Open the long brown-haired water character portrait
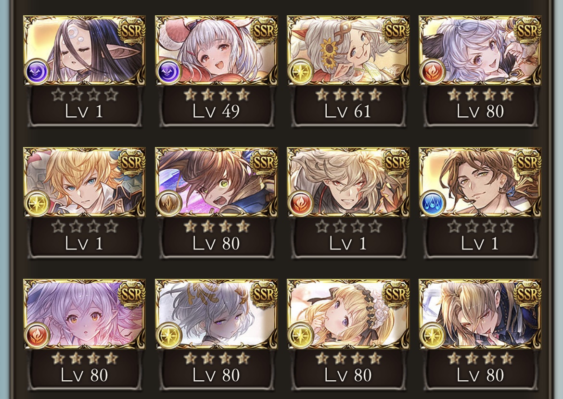 (x=480, y=182)
